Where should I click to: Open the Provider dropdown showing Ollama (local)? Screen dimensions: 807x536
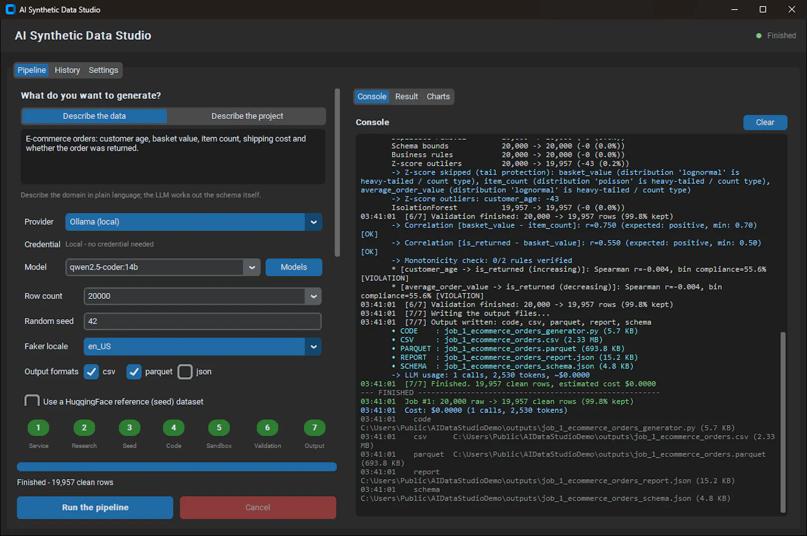click(x=194, y=222)
